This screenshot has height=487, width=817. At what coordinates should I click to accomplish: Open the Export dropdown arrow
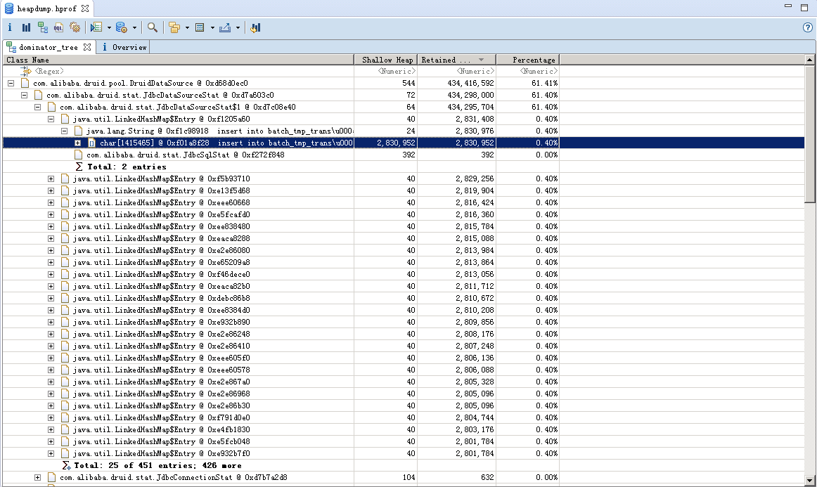click(x=238, y=28)
